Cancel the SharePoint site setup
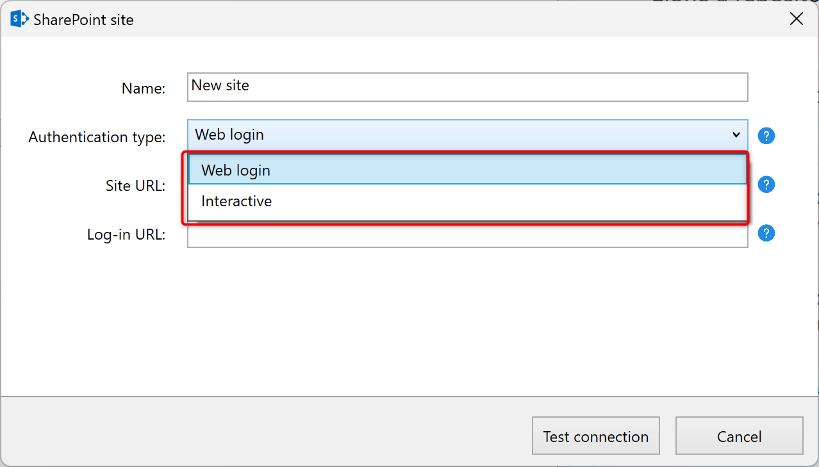This screenshot has width=819, height=467. tap(739, 436)
